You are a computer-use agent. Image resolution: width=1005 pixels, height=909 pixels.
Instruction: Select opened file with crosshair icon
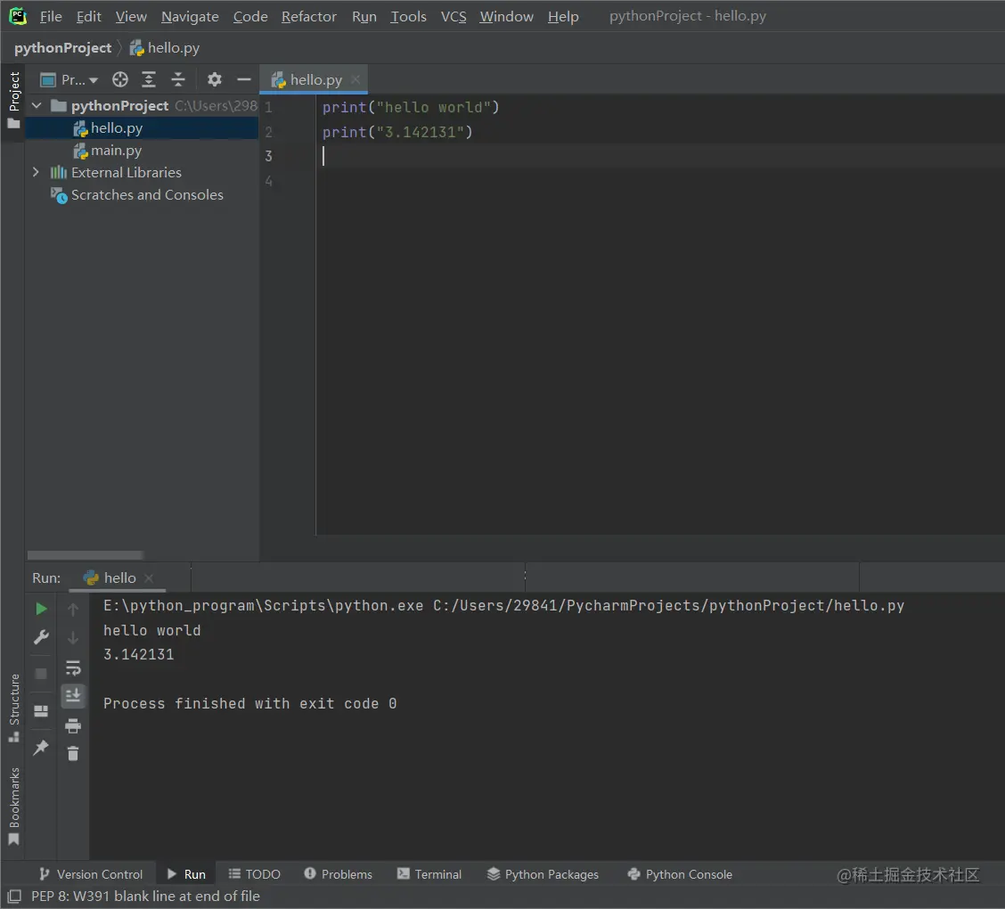tap(119, 79)
